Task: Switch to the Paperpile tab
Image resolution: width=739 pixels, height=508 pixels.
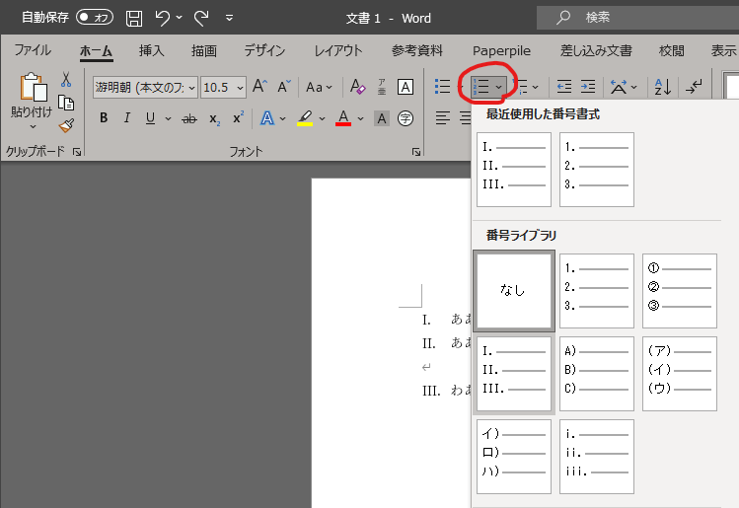Action: [x=501, y=50]
